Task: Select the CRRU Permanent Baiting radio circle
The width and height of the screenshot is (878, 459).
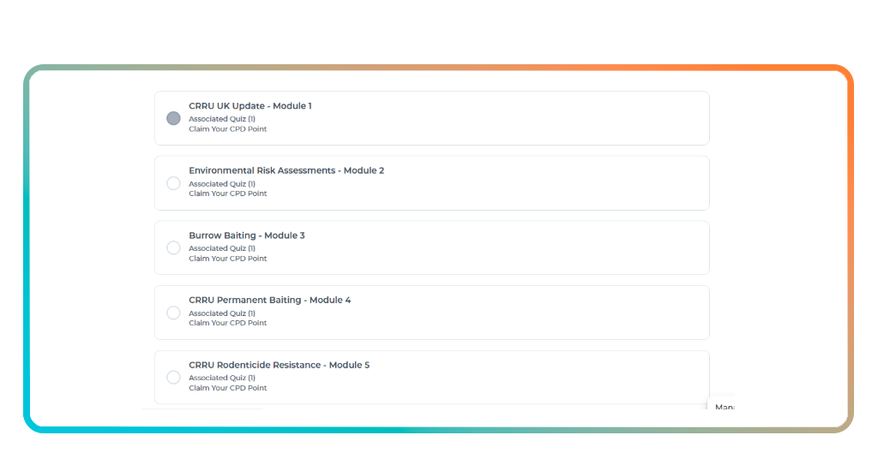Action: pyautogui.click(x=173, y=313)
